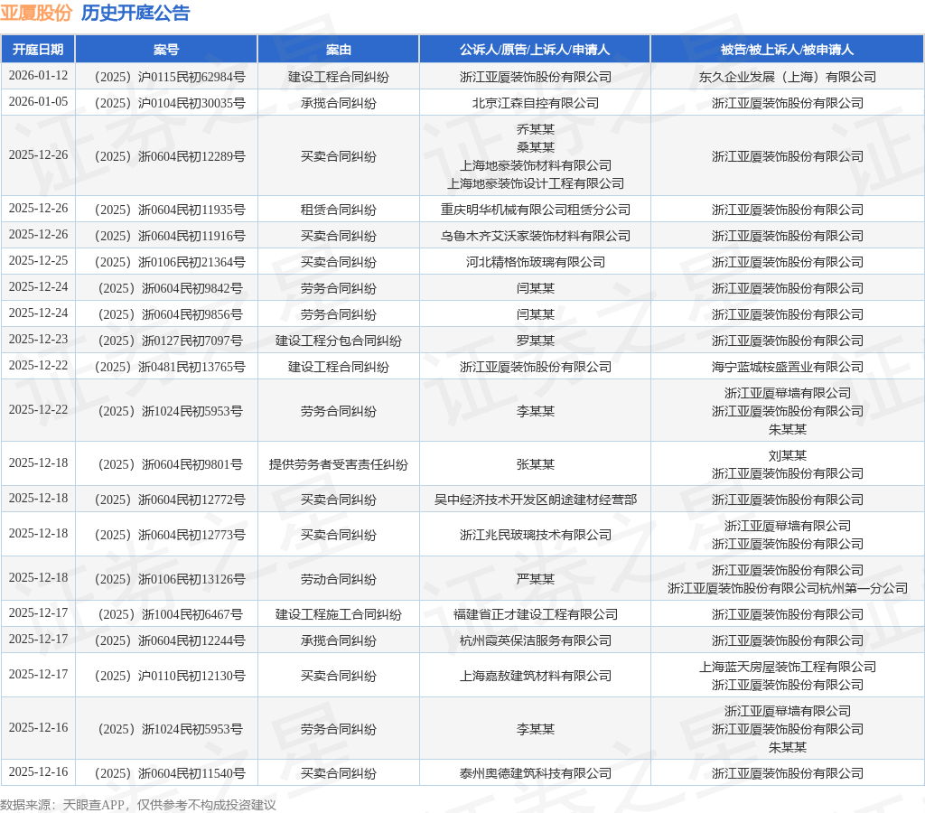
Task: Click plaintiff 上海地豪装饰材料有限公司
Action: click(x=535, y=166)
